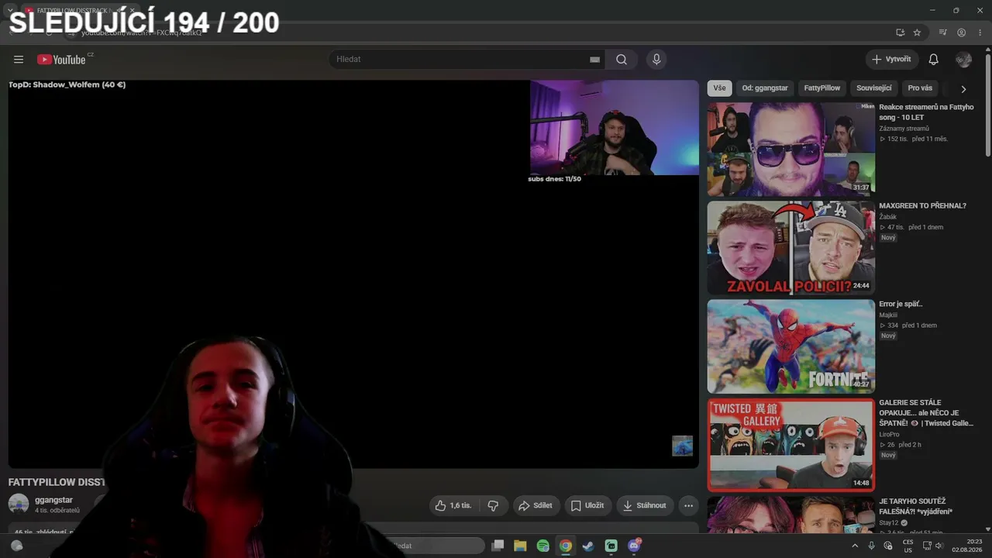Open more actions menu below the video
Viewport: 992px width, 558px height.
(688, 505)
